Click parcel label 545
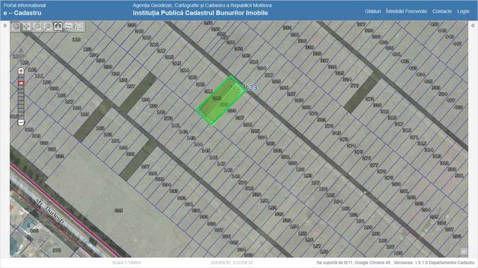This screenshot has height=268, width=478. point(337,133)
